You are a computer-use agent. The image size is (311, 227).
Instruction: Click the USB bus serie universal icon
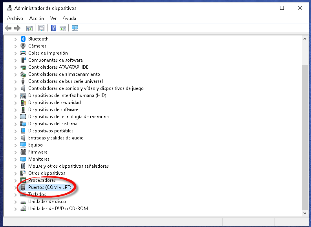pyautogui.click(x=23, y=81)
